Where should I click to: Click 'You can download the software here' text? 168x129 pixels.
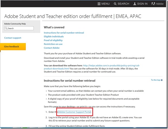pyautogui.click(x=63, y=66)
